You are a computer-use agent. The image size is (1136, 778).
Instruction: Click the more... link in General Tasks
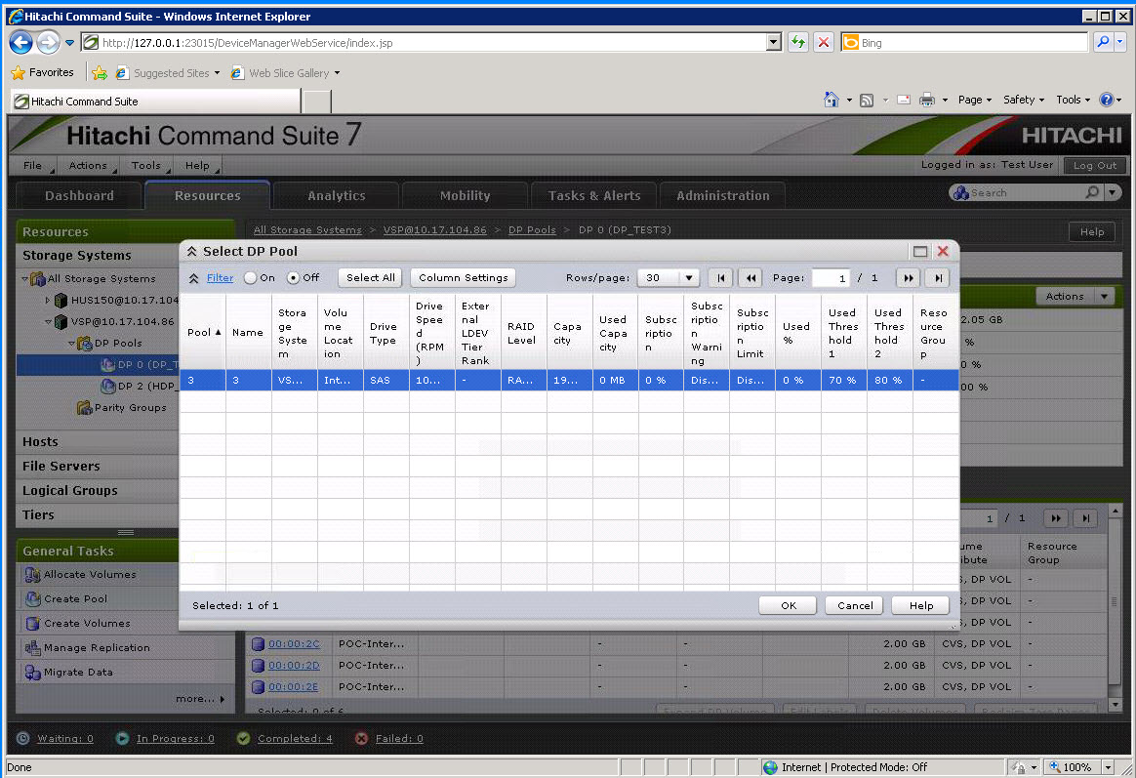(200, 699)
